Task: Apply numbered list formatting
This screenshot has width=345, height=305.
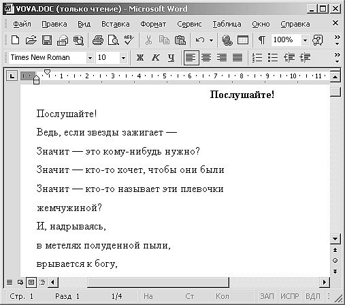Action: [x=257, y=58]
